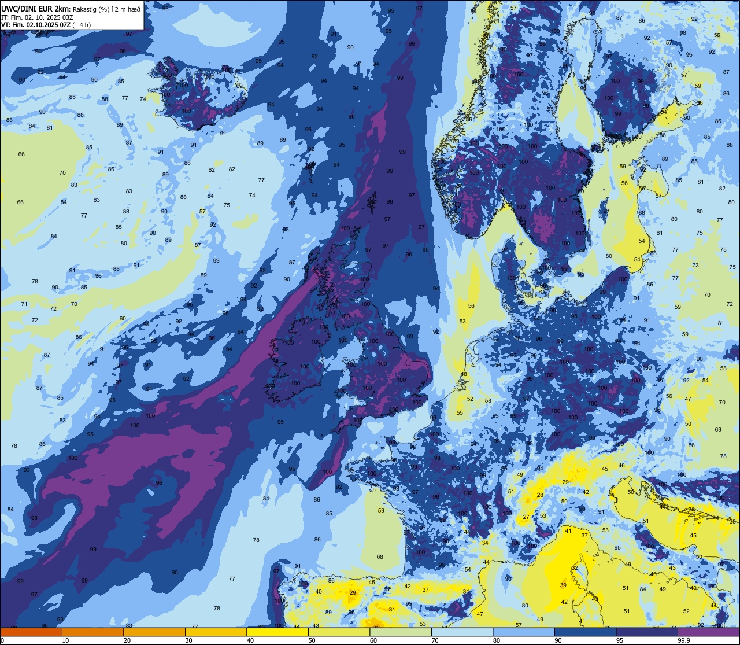This screenshot has height=645, width=740.
Task: Click the legend tick label '20'
Action: (x=127, y=640)
